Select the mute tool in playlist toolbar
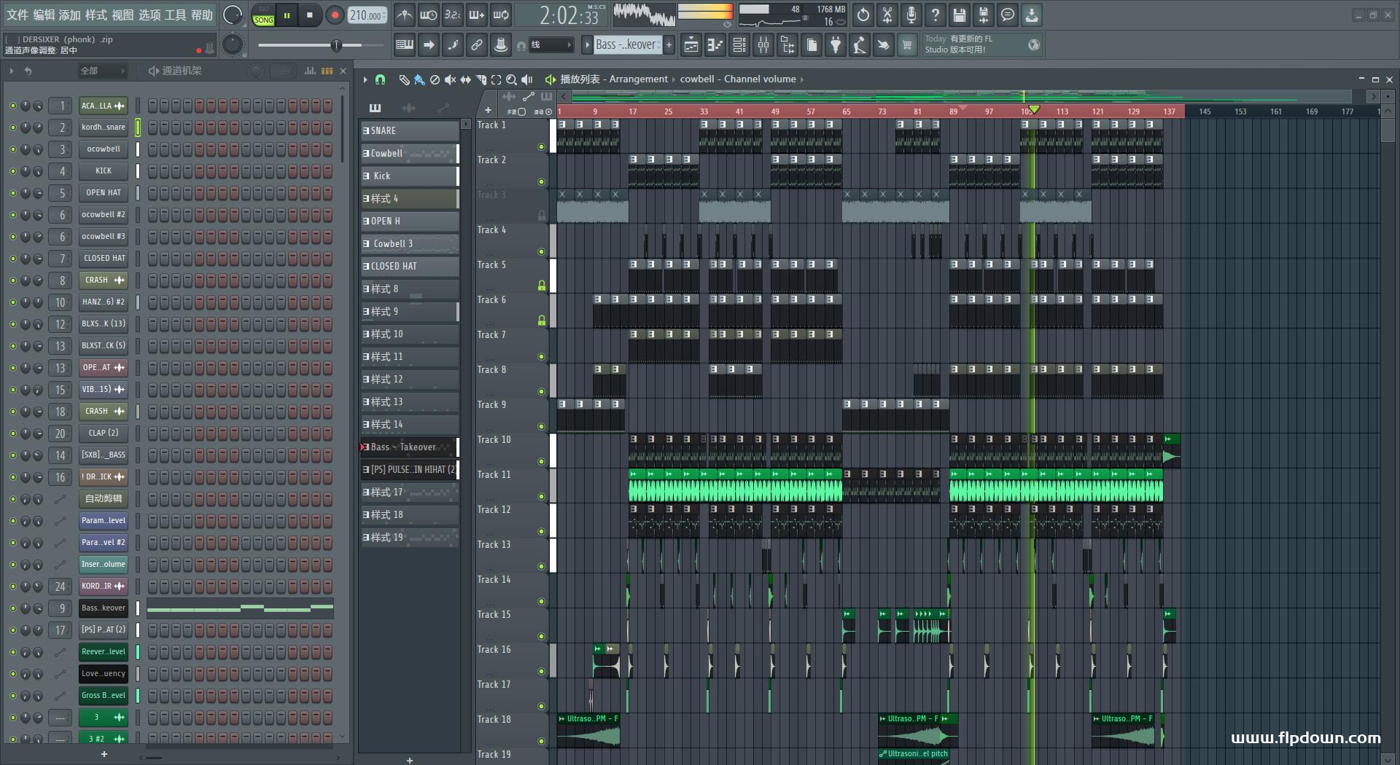Screen dimensions: 1400x765 click(x=450, y=79)
